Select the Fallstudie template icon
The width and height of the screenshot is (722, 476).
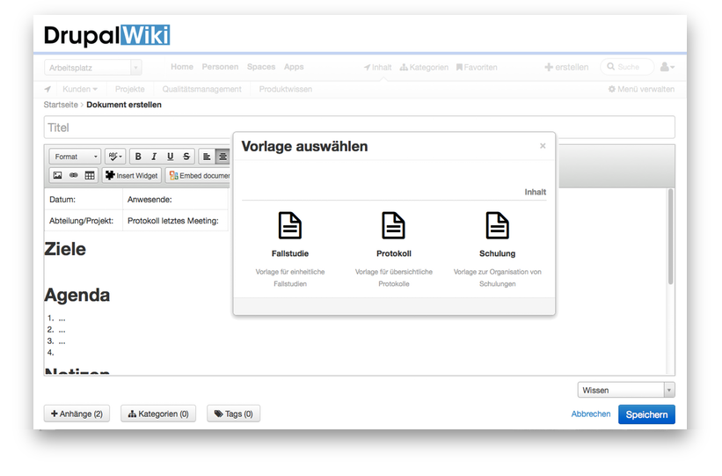pyautogui.click(x=290, y=226)
